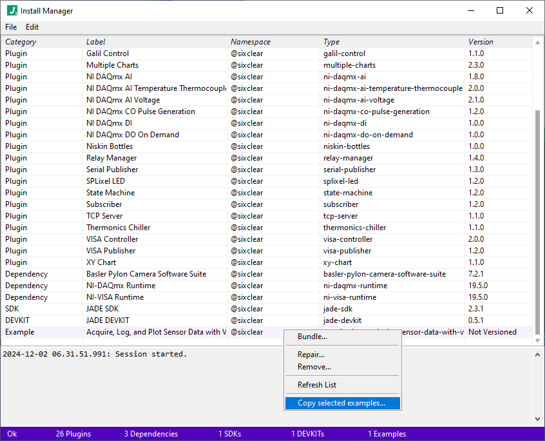Sort the table by the Label column
The height and width of the screenshot is (441, 545).
[x=95, y=41]
